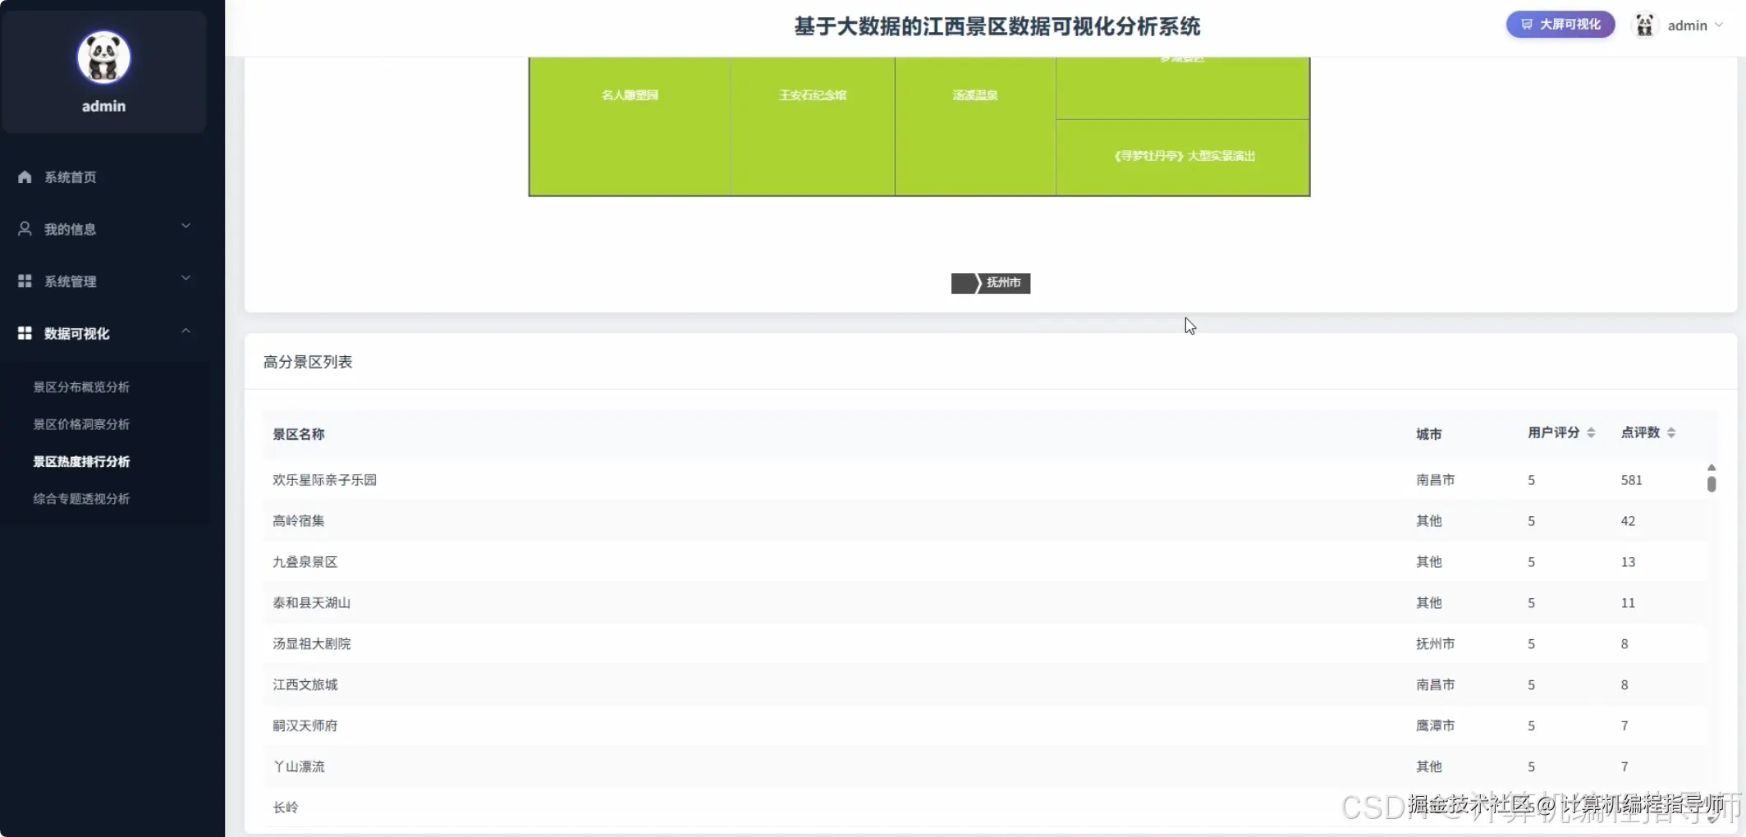Open 综合专题透视分析 page
This screenshot has height=837, width=1746.
[81, 499]
